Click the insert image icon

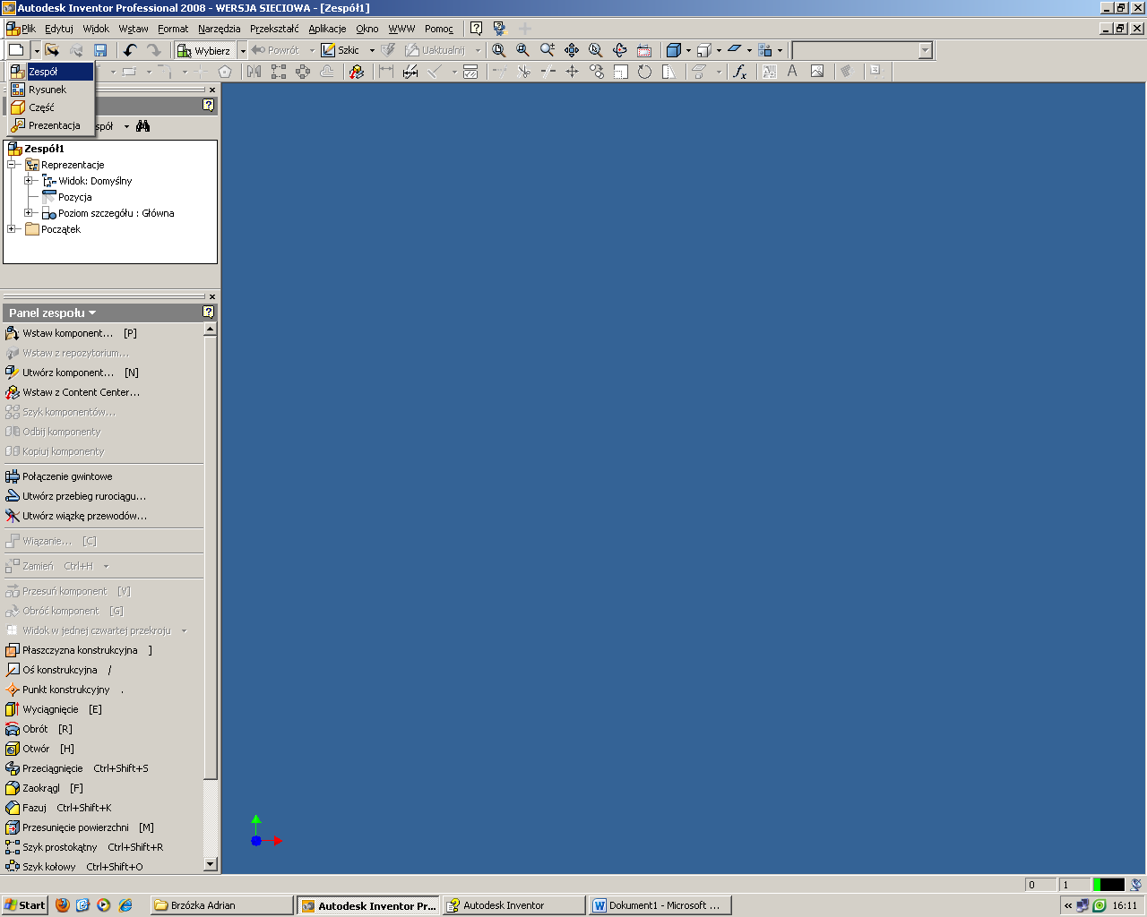click(817, 72)
